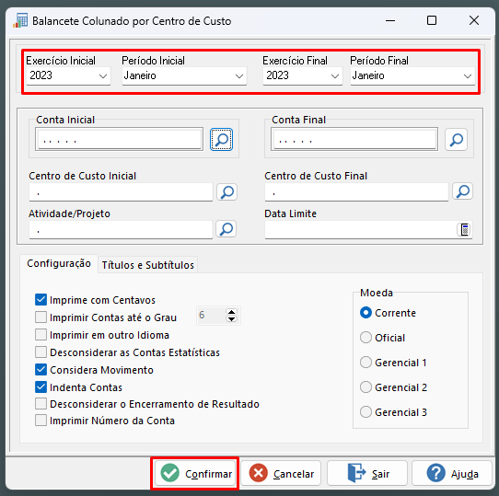Click the Sair button
The width and height of the screenshot is (499, 496).
click(367, 473)
